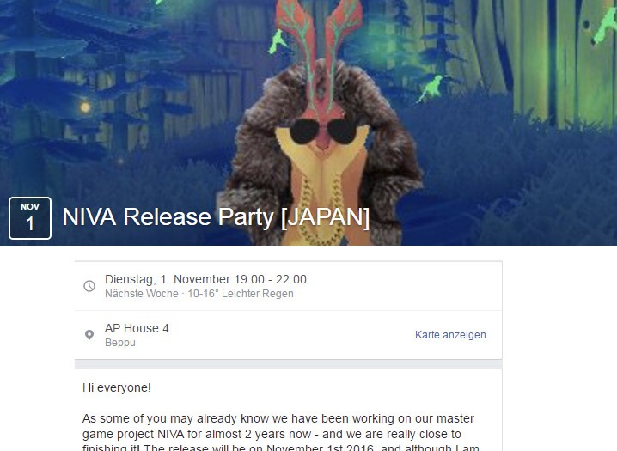Click the event cover image character
Screen dimensions: 617x451
[321, 130]
